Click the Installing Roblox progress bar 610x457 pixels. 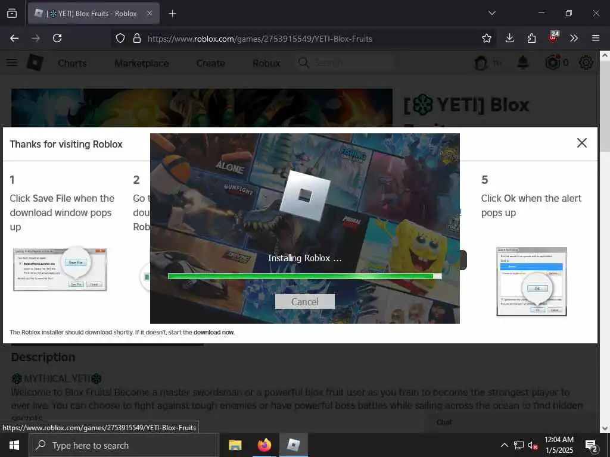coord(304,276)
